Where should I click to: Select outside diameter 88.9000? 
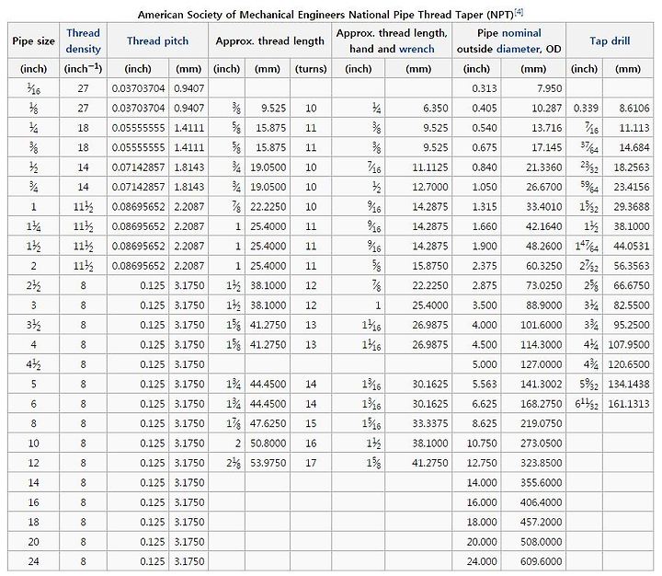[x=543, y=305]
